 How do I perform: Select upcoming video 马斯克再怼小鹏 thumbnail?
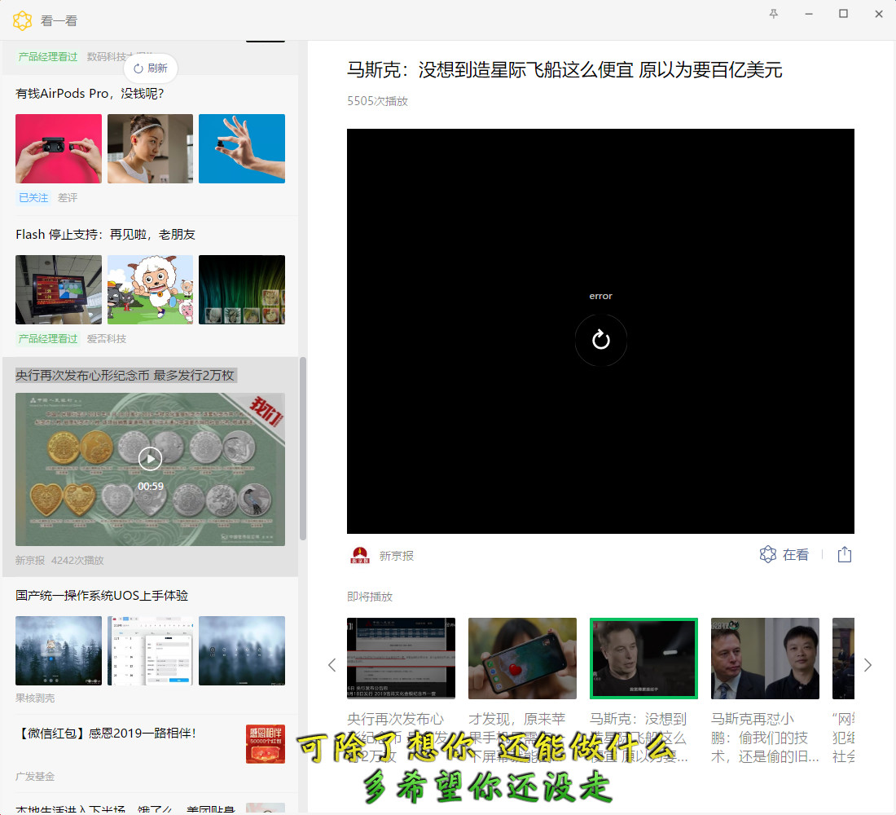coord(765,659)
